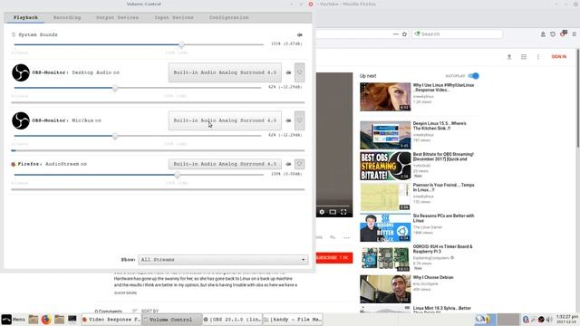The width and height of the screenshot is (580, 326).
Task: Open 'ODROID-XU4 vs Tinker Board' video title
Action: [x=443, y=249]
